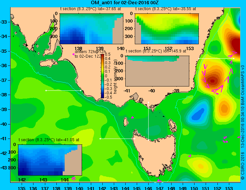Click the vertical white section line across Bass Strait

click(x=148, y=121)
